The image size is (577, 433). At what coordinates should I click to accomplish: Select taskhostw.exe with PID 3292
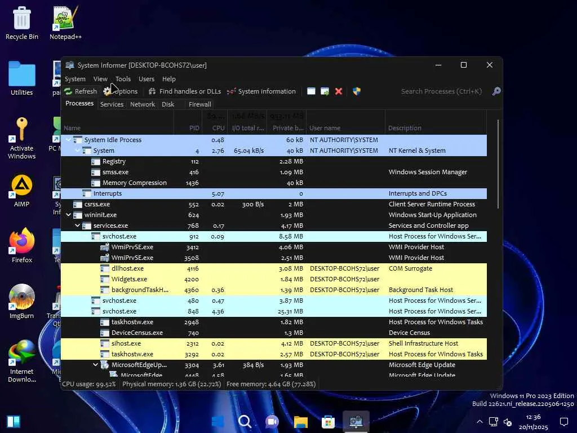[274, 354]
